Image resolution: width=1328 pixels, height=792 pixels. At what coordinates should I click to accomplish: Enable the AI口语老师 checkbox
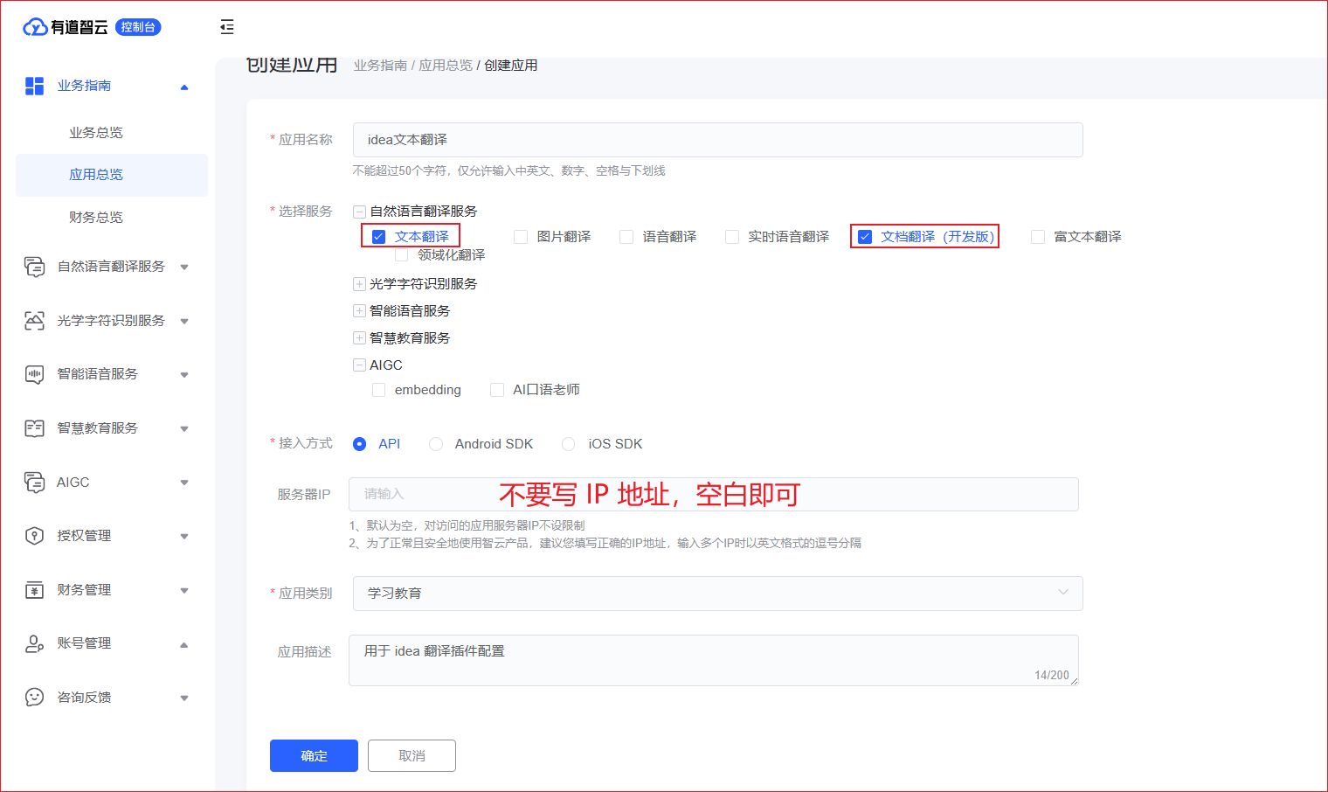[497, 390]
